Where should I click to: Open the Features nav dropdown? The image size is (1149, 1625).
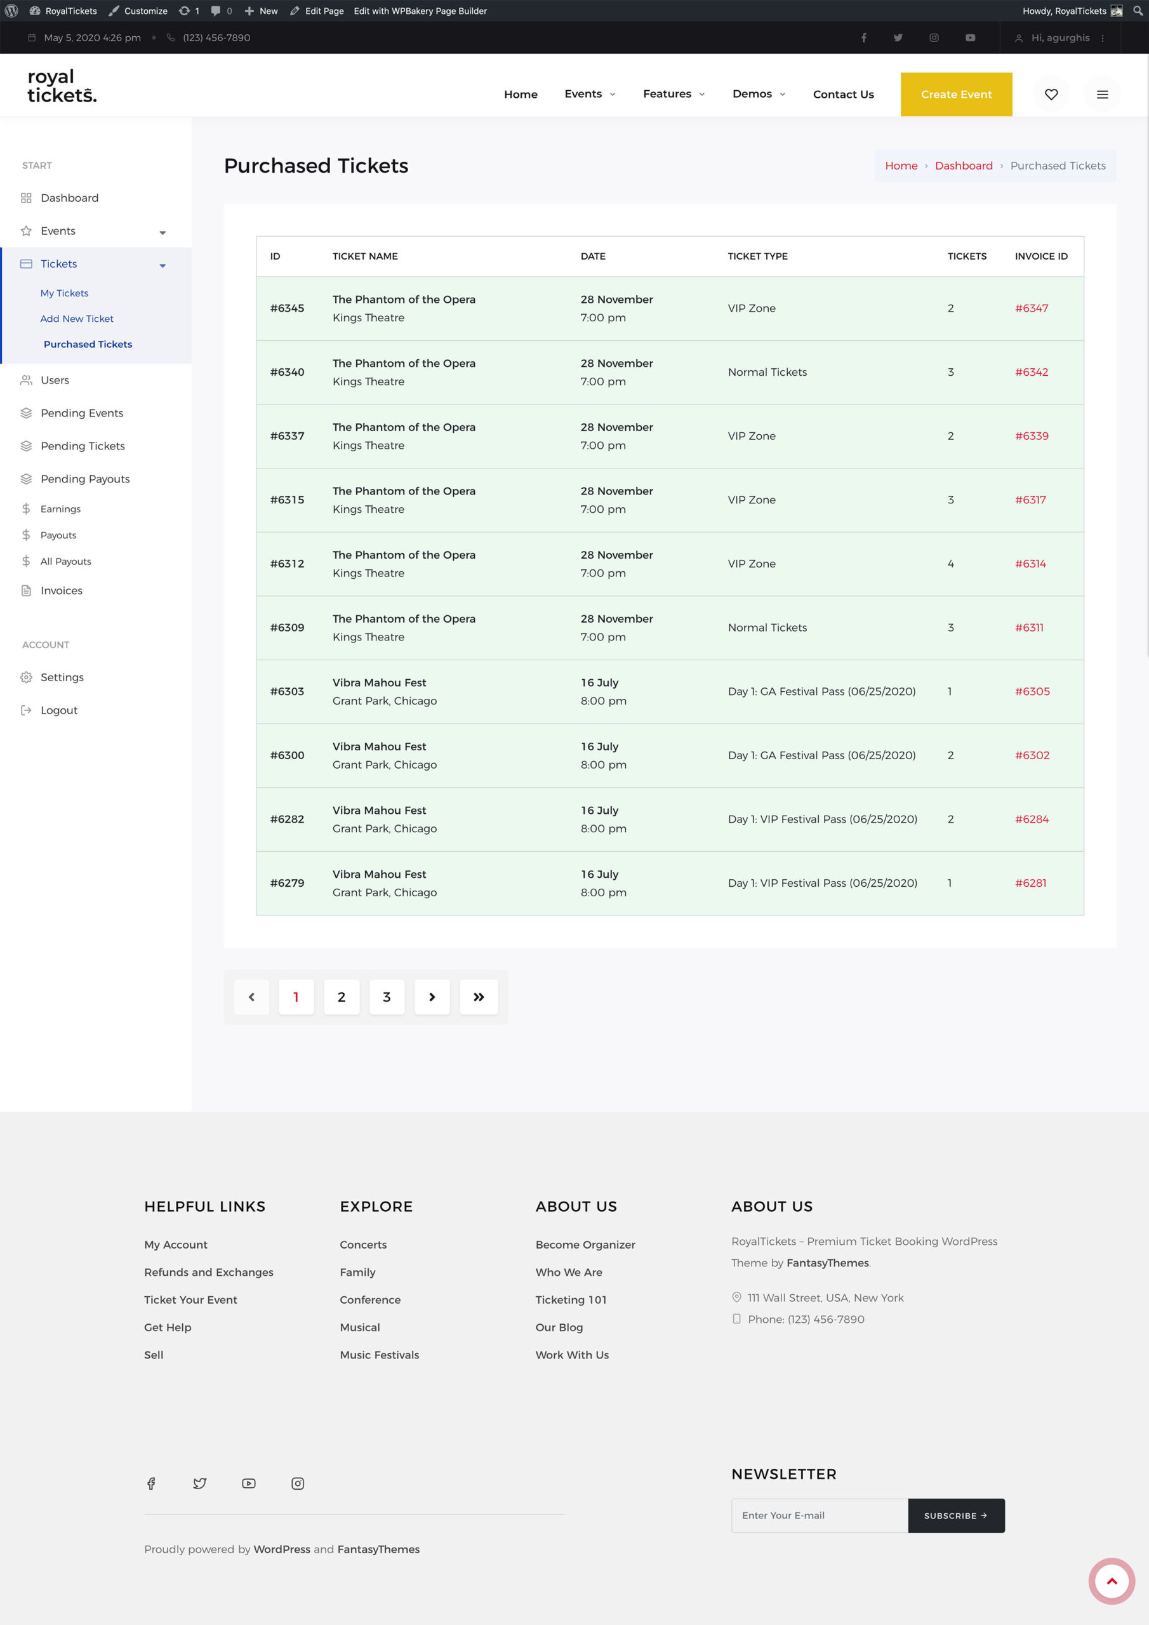[x=674, y=94]
